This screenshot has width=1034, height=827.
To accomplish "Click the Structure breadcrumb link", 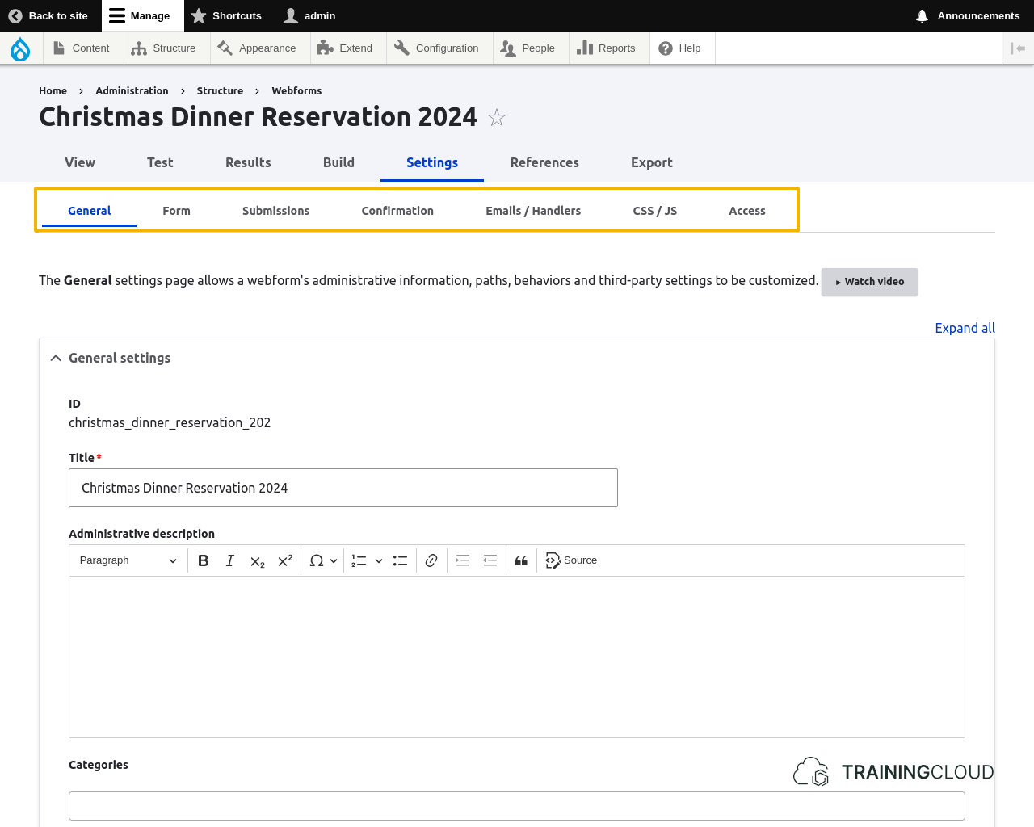I will 220,91.
